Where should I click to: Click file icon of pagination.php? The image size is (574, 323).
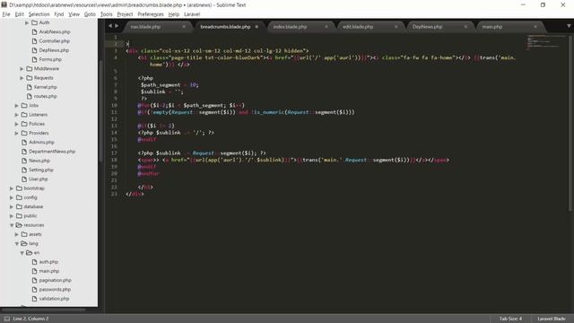point(34,280)
